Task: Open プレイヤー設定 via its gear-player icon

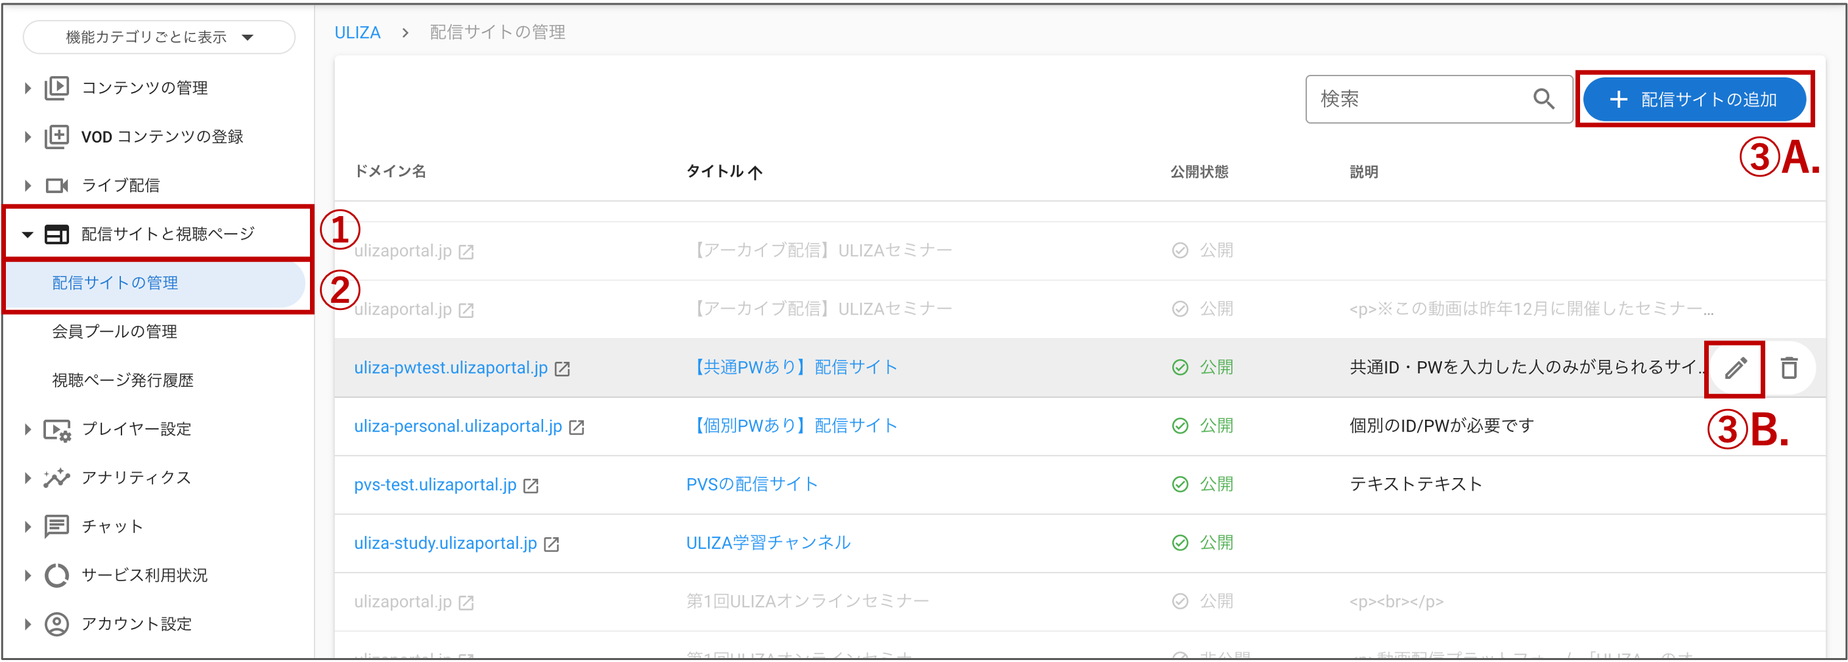Action: (56, 429)
